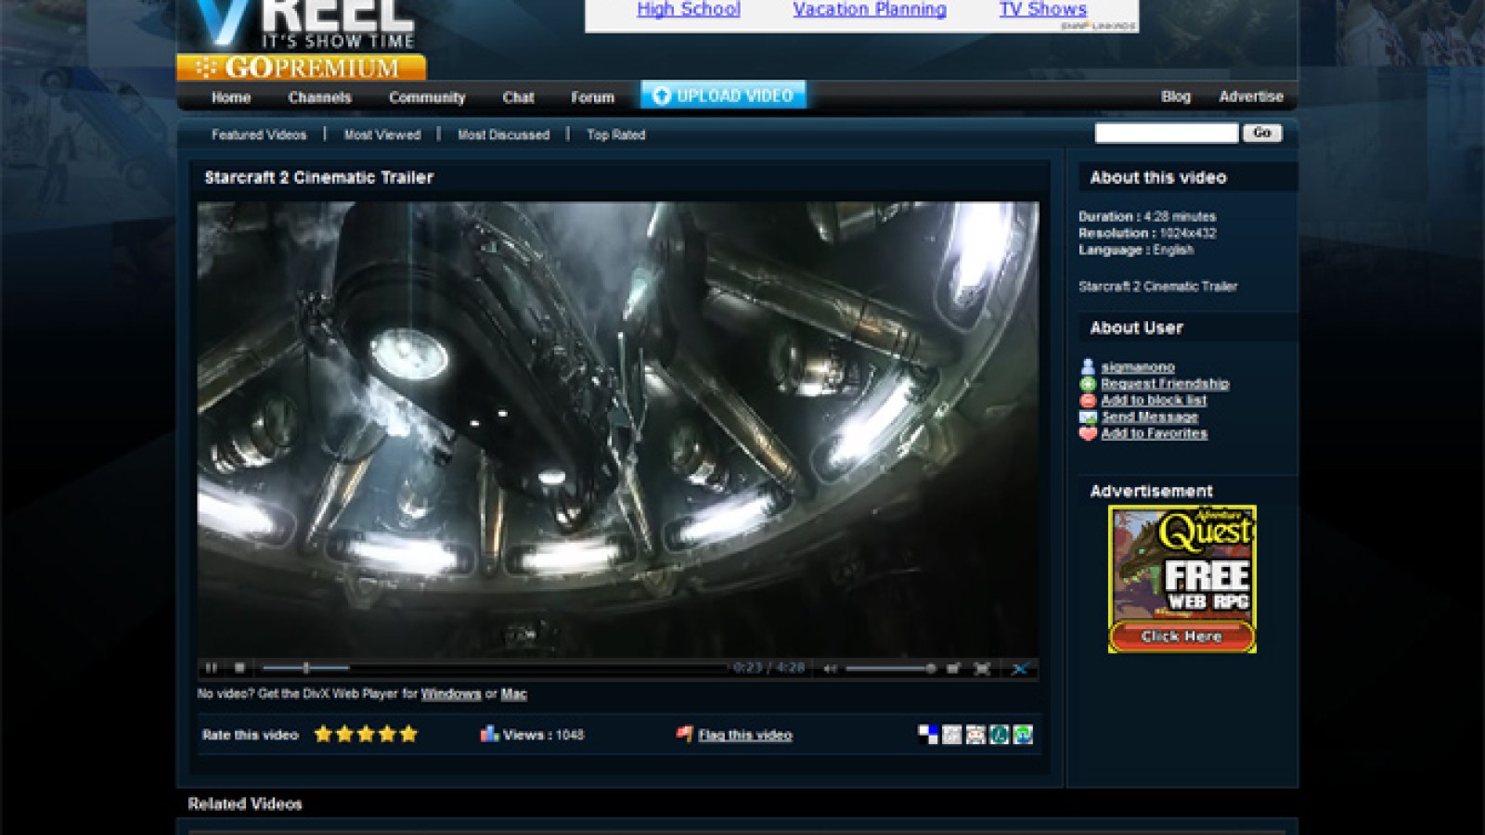Click the bar-chart icon beside Views count
Viewport: 1485px width, 835px height.
489,733
